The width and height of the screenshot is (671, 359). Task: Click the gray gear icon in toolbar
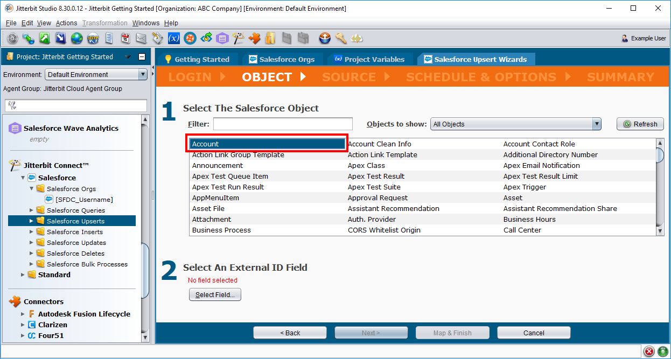[12, 38]
